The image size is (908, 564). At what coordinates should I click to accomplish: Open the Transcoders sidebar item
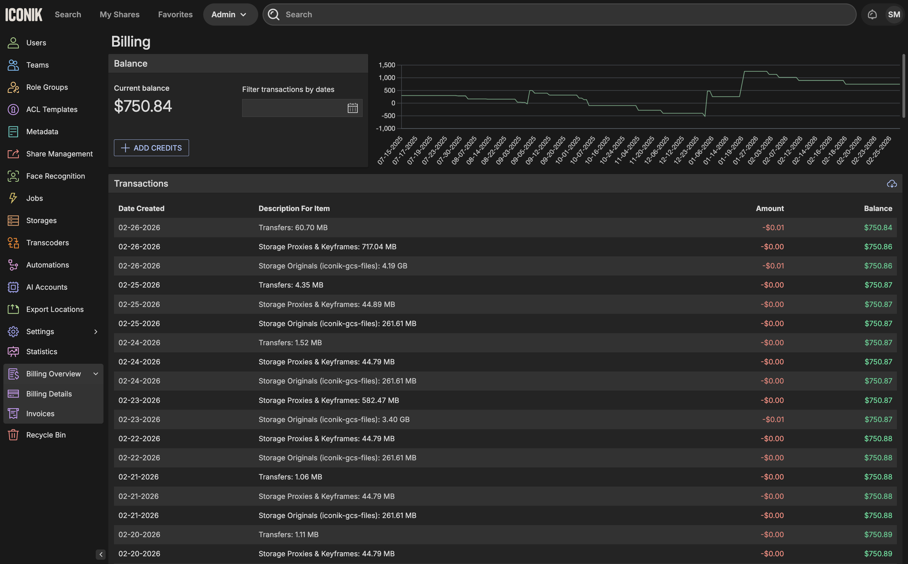pos(48,243)
